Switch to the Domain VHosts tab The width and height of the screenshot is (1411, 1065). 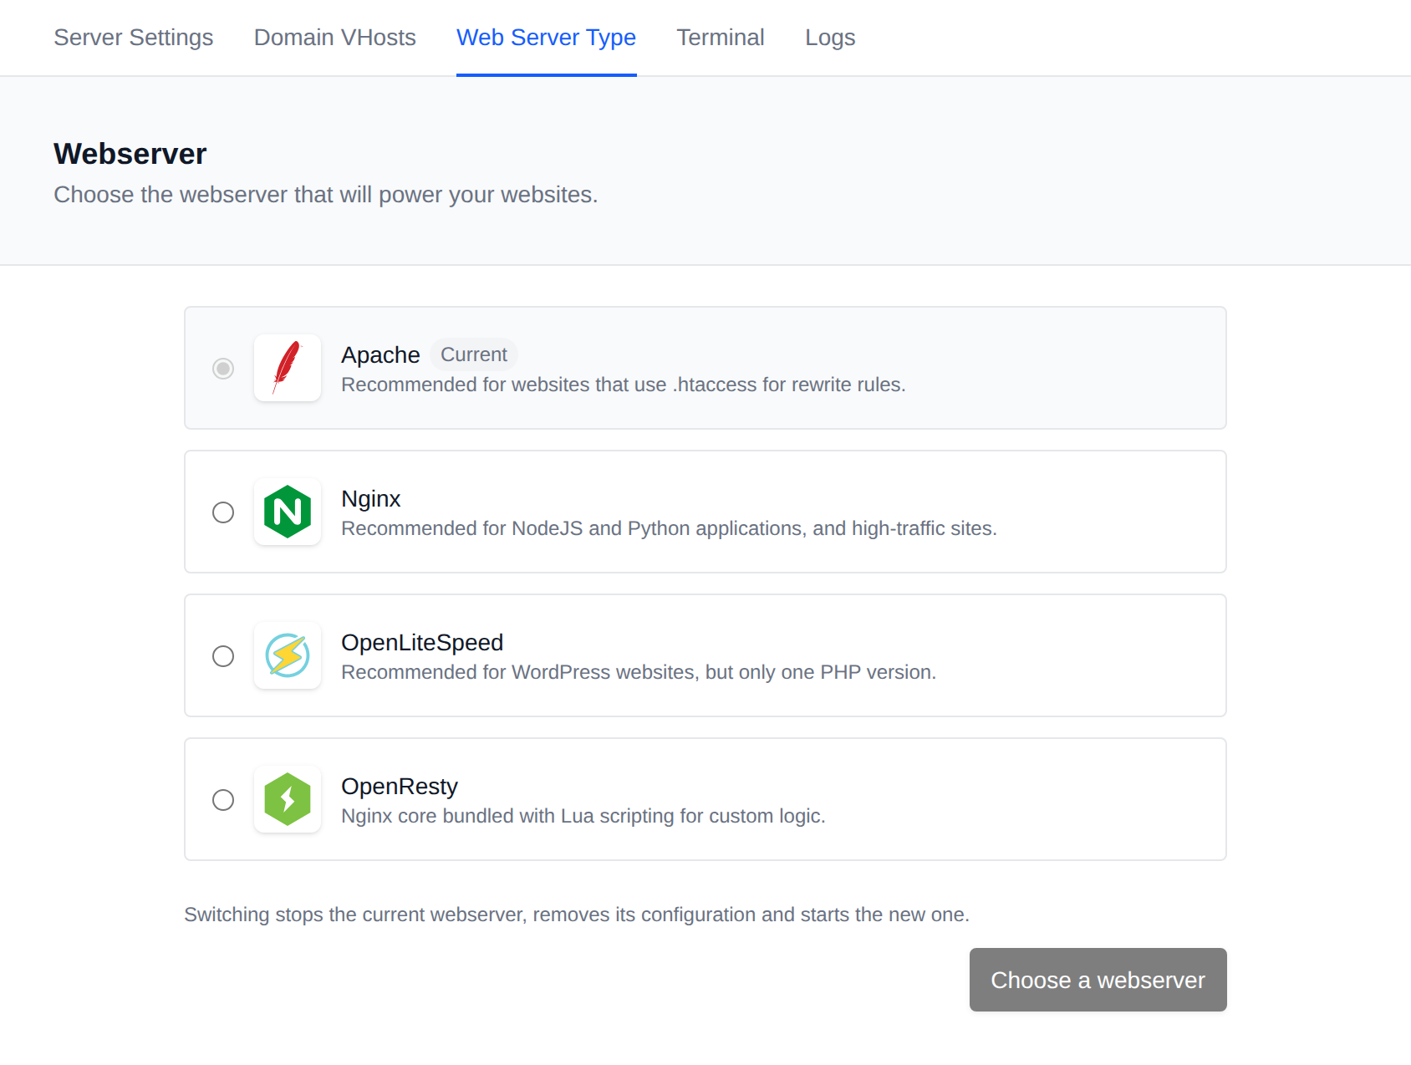pos(335,38)
